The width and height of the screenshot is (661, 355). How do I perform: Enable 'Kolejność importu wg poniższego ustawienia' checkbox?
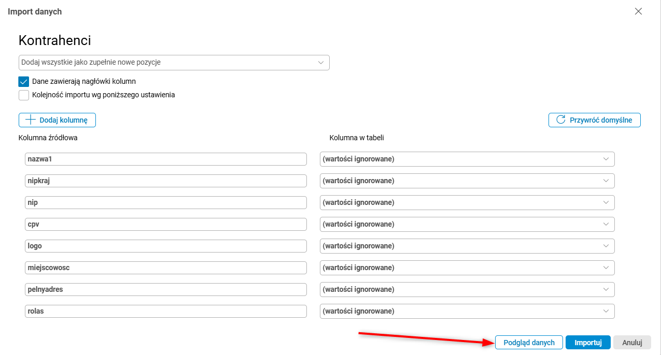(24, 95)
